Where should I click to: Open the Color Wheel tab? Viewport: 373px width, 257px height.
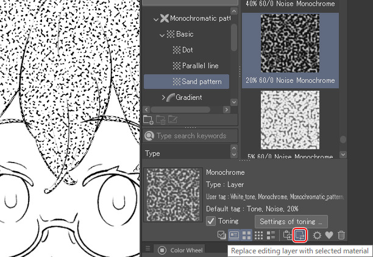[x=180, y=250]
